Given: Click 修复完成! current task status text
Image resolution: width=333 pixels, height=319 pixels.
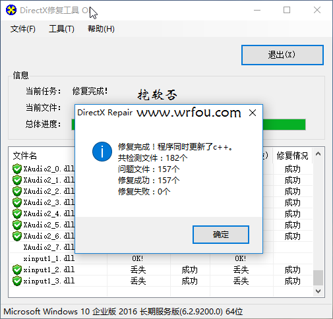Looking at the screenshot, I should [x=90, y=91].
